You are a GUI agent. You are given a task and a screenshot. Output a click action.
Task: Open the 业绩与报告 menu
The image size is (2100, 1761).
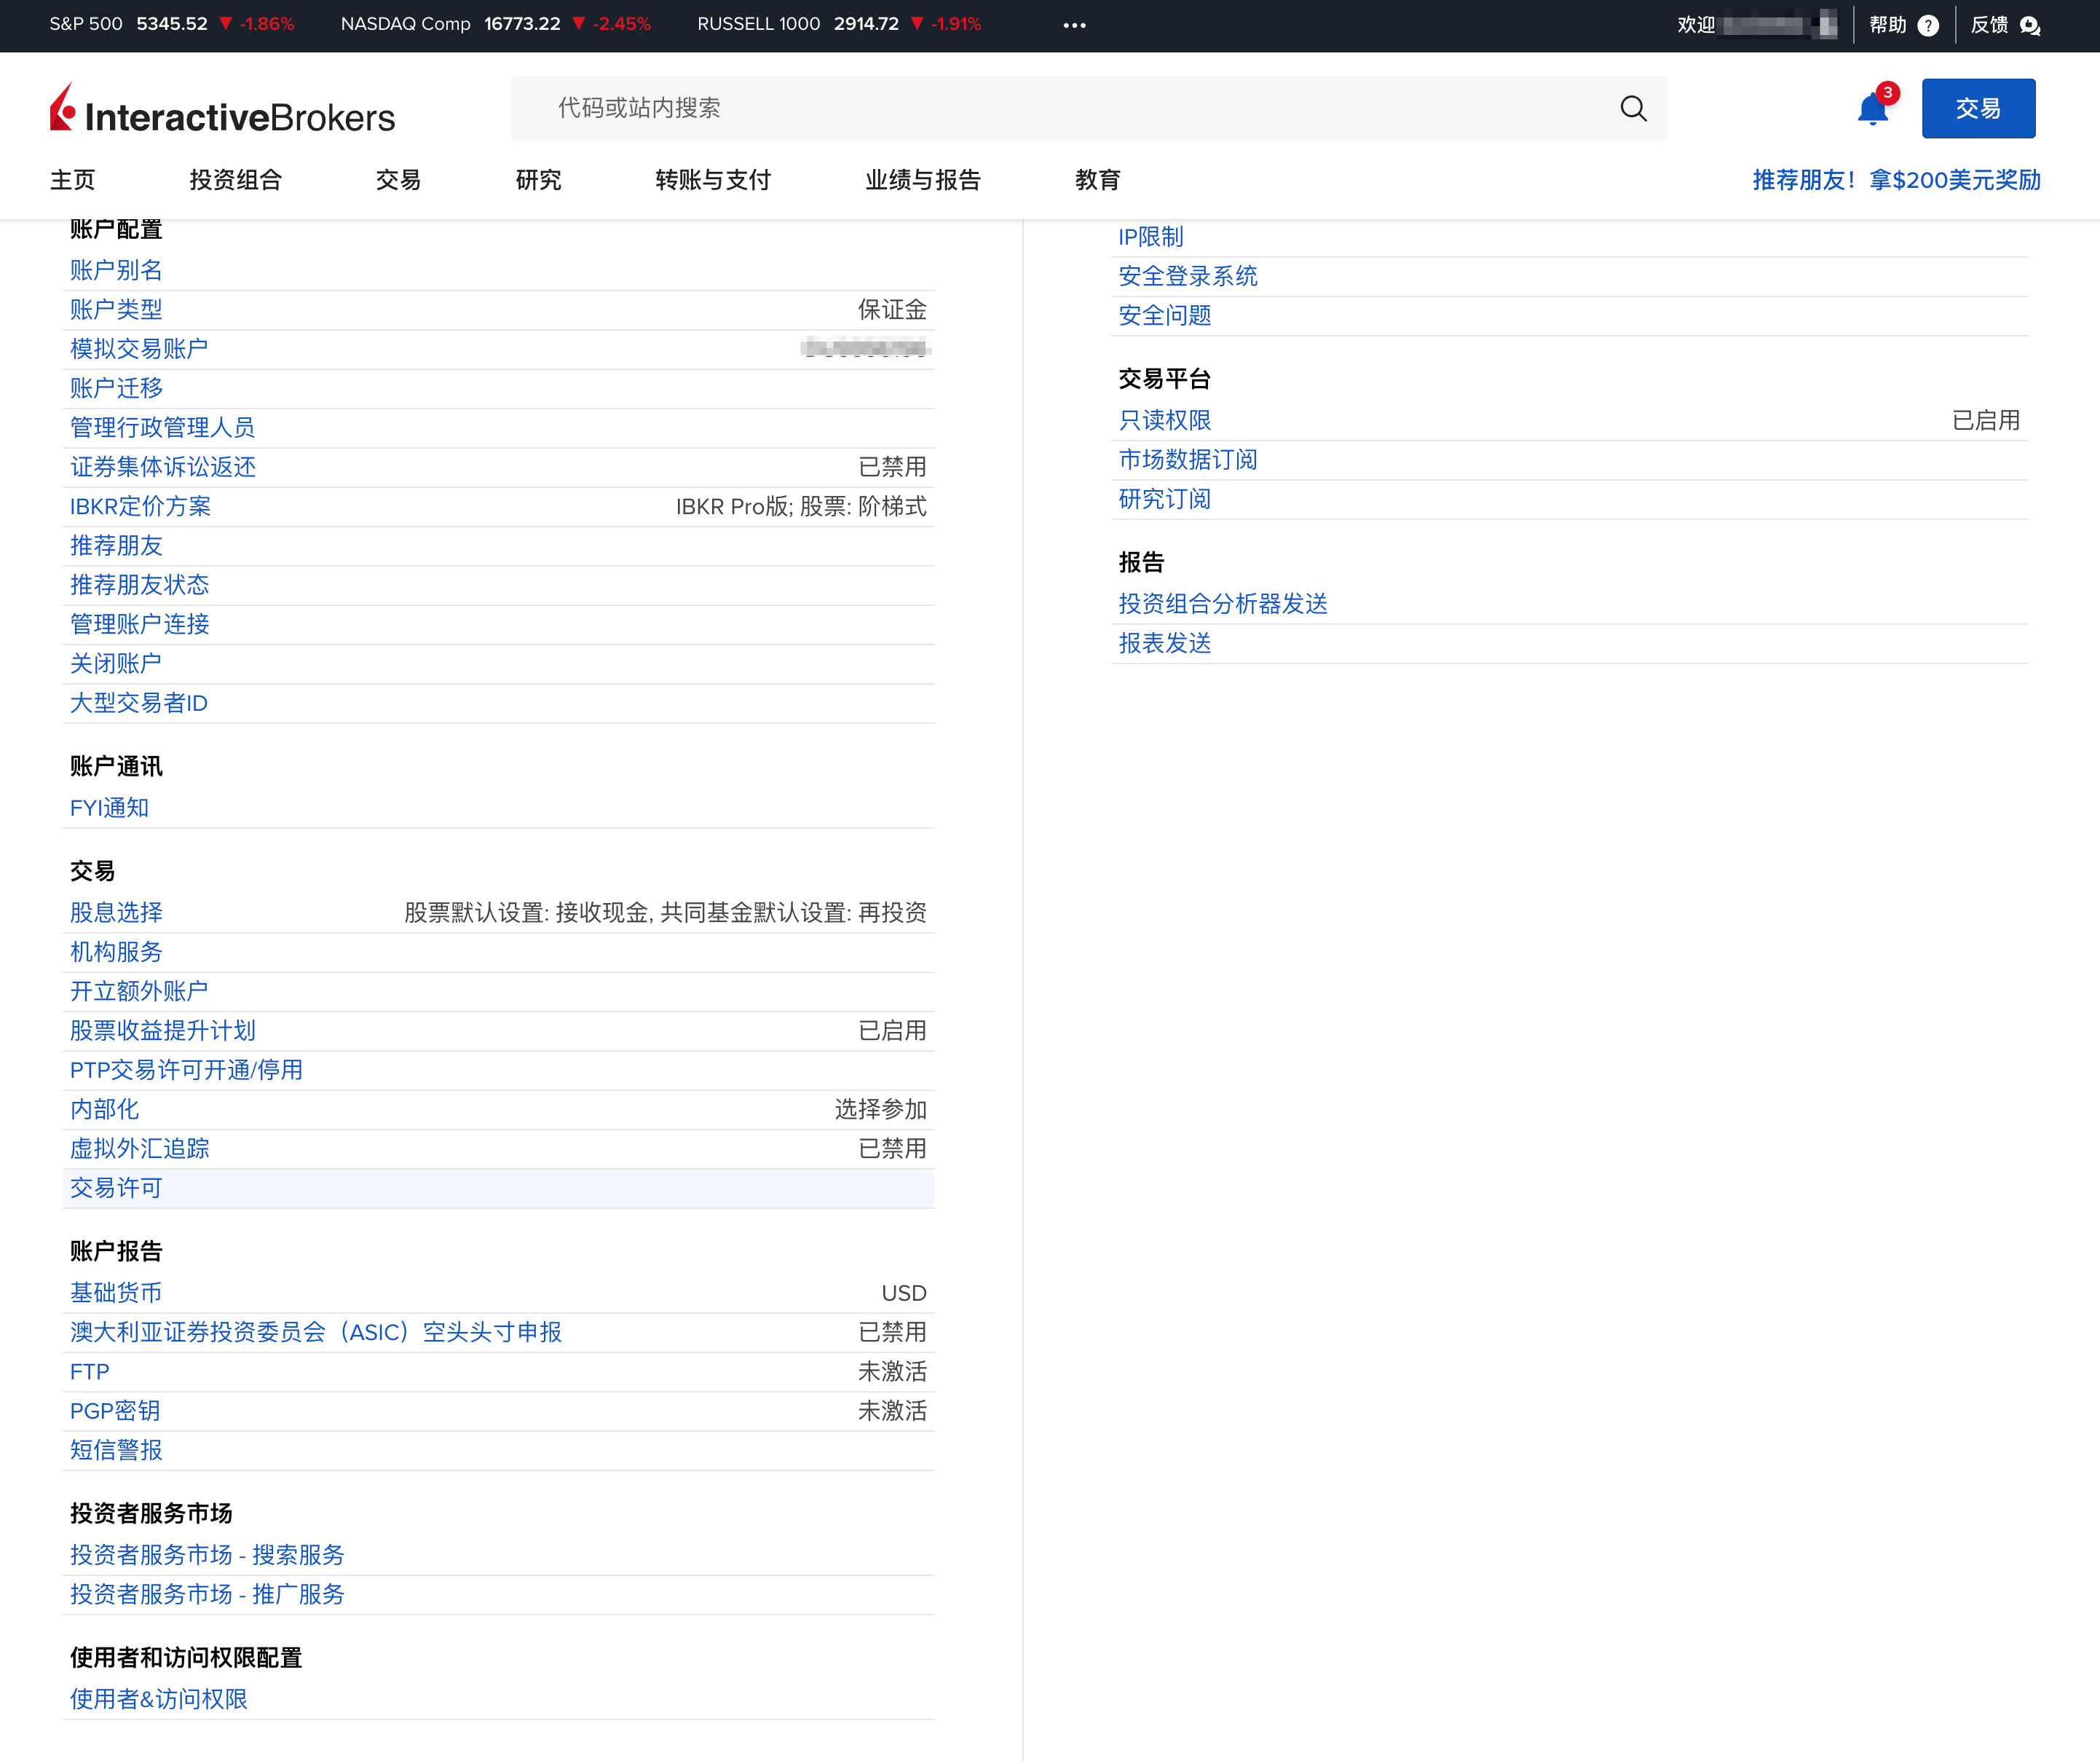point(922,180)
